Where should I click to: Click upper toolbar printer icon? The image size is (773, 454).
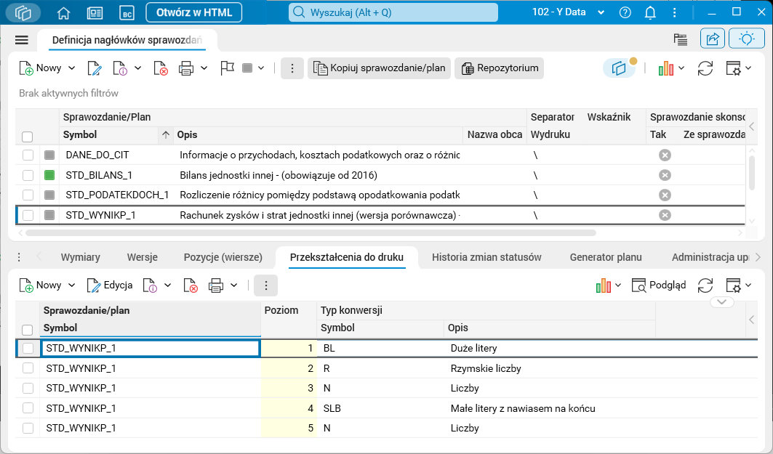[x=186, y=68]
